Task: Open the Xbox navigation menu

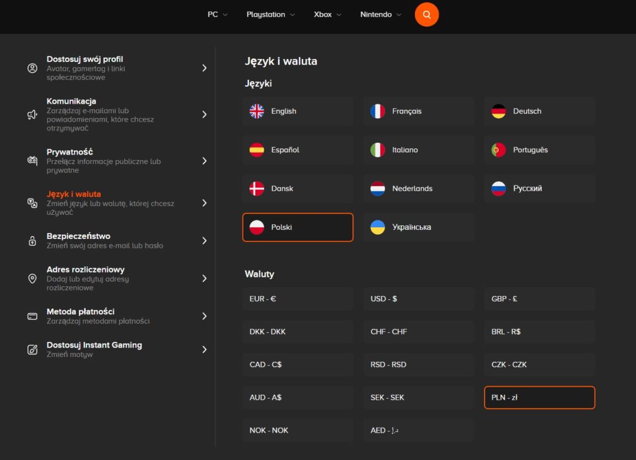Action: (327, 14)
